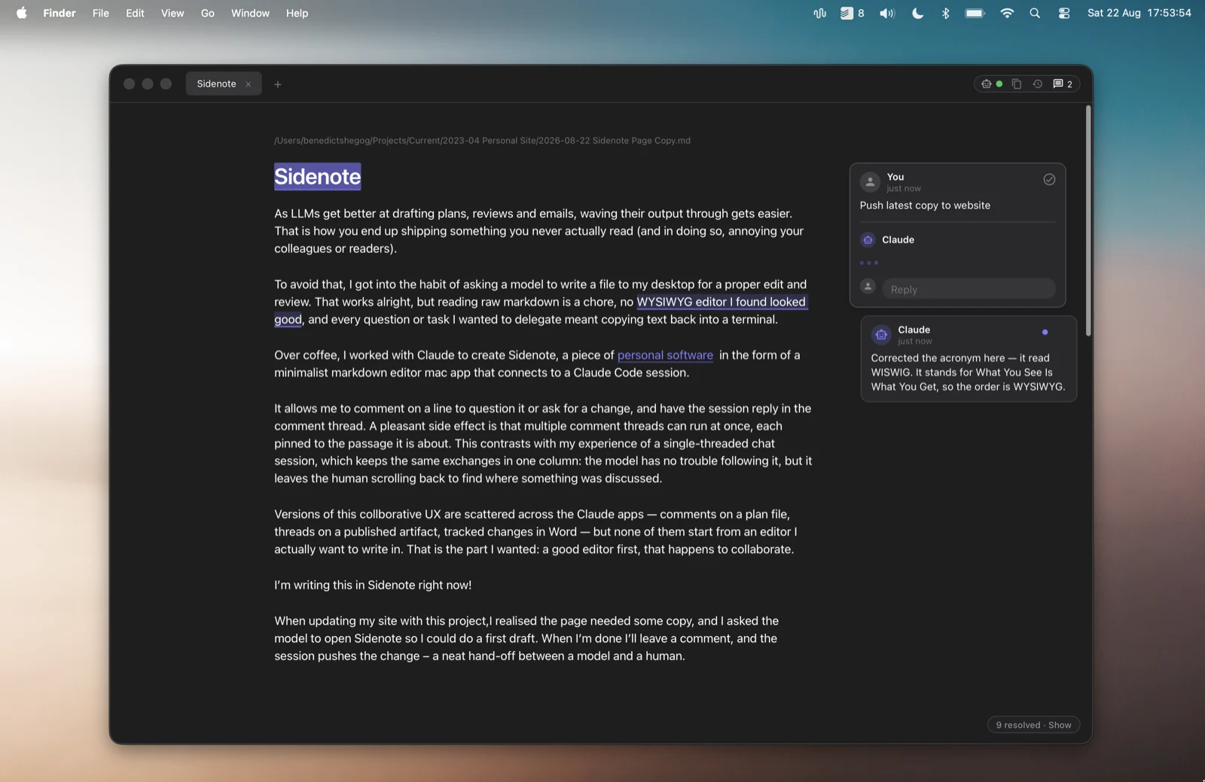Open the Help menu
Screen dimensions: 1205x782
[297, 13]
